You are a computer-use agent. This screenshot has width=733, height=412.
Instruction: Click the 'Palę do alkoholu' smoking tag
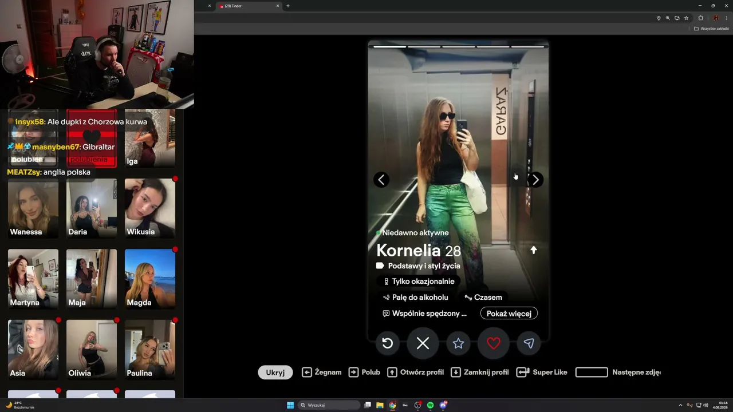tap(416, 298)
